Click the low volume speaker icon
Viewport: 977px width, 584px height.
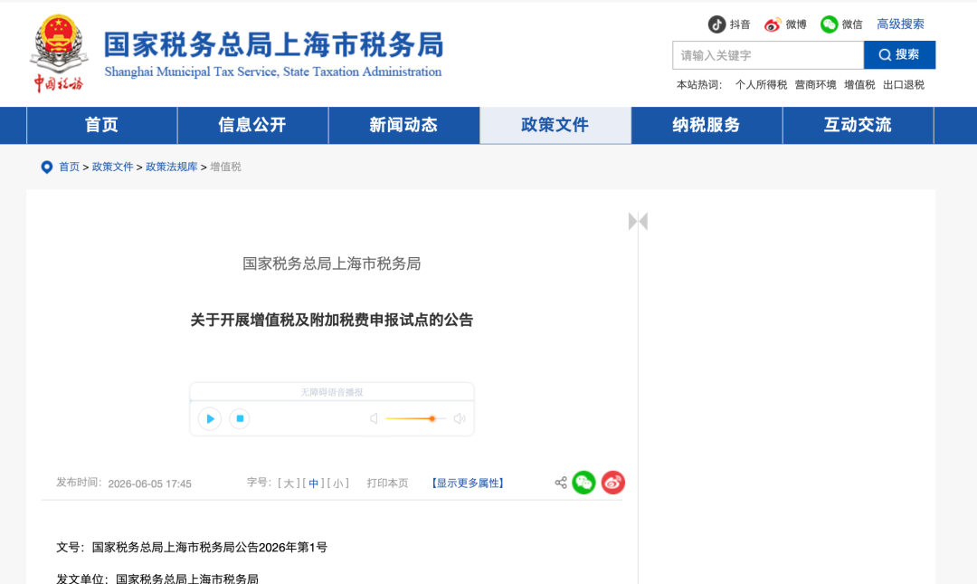(x=374, y=418)
